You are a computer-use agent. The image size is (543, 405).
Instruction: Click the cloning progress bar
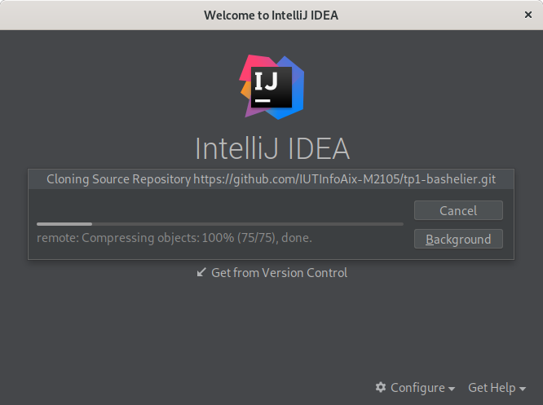tap(220, 224)
